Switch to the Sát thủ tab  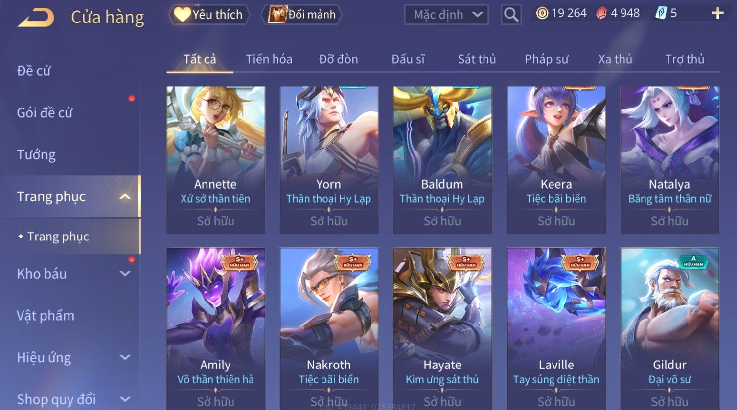tap(477, 59)
